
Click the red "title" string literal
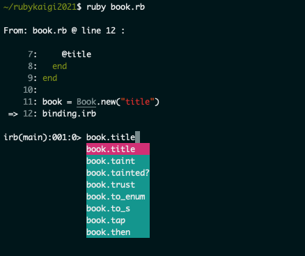click(x=138, y=102)
